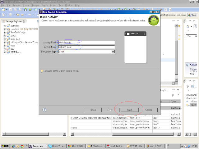Screen dimensions: 199x149
Task: Minimize the editor area view
Action: (174, 21)
